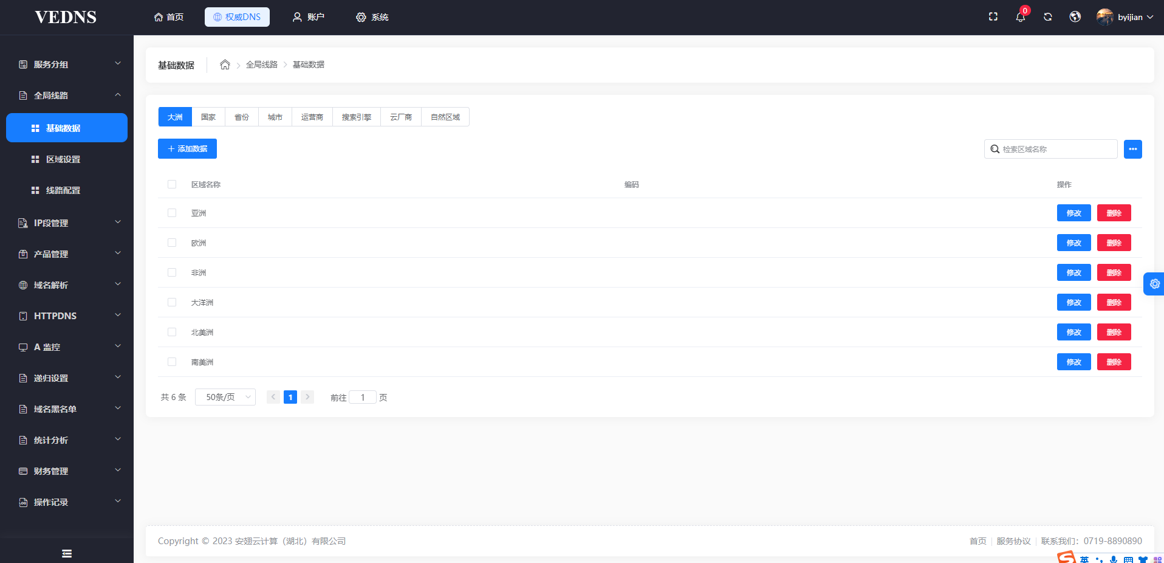Open the 系统 top navigation item
1164x563 pixels.
point(372,17)
